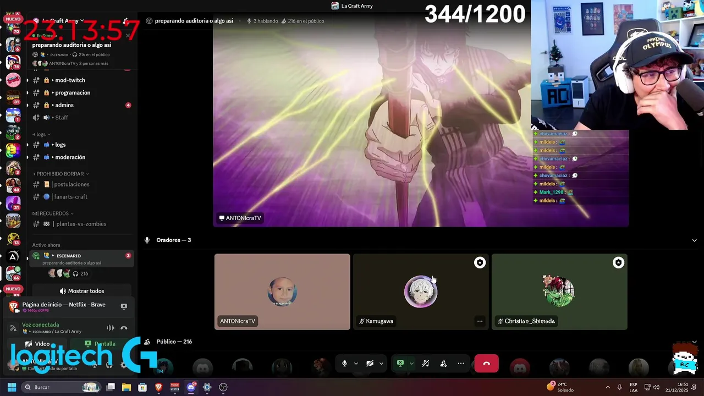Open File Explorer from the taskbar

(x=127, y=387)
